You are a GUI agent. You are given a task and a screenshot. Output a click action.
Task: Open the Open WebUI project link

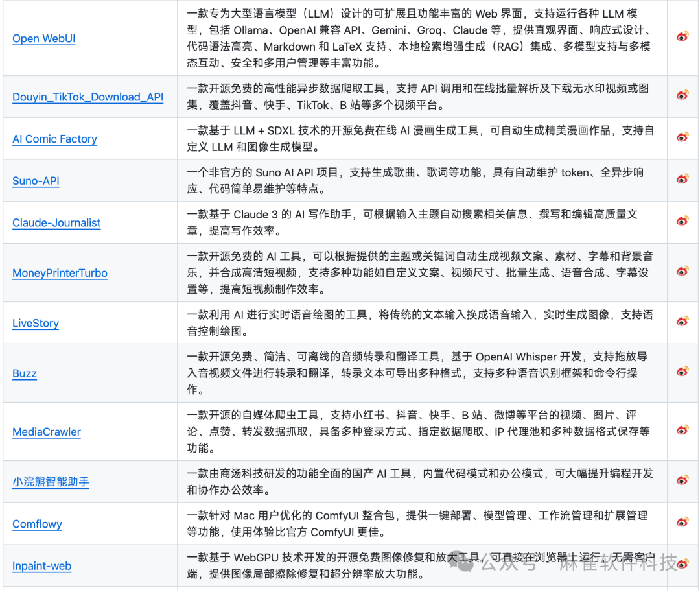pyautogui.click(x=43, y=39)
